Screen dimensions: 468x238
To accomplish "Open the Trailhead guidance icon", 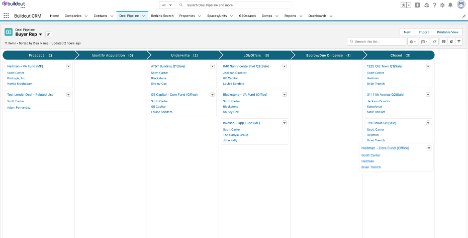I will pyautogui.click(x=426, y=5).
